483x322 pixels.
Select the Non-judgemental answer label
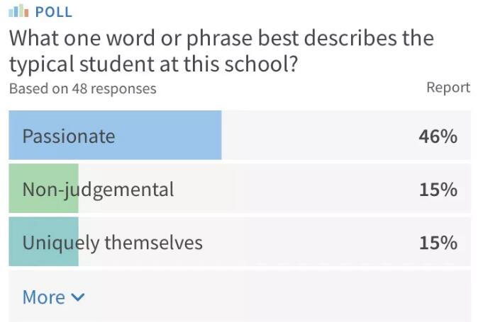pyautogui.click(x=98, y=190)
